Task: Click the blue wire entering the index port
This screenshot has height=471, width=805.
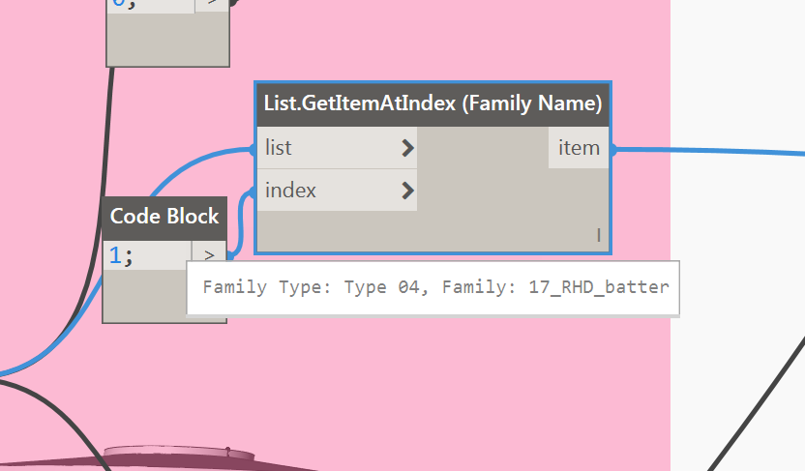Action: point(241,221)
